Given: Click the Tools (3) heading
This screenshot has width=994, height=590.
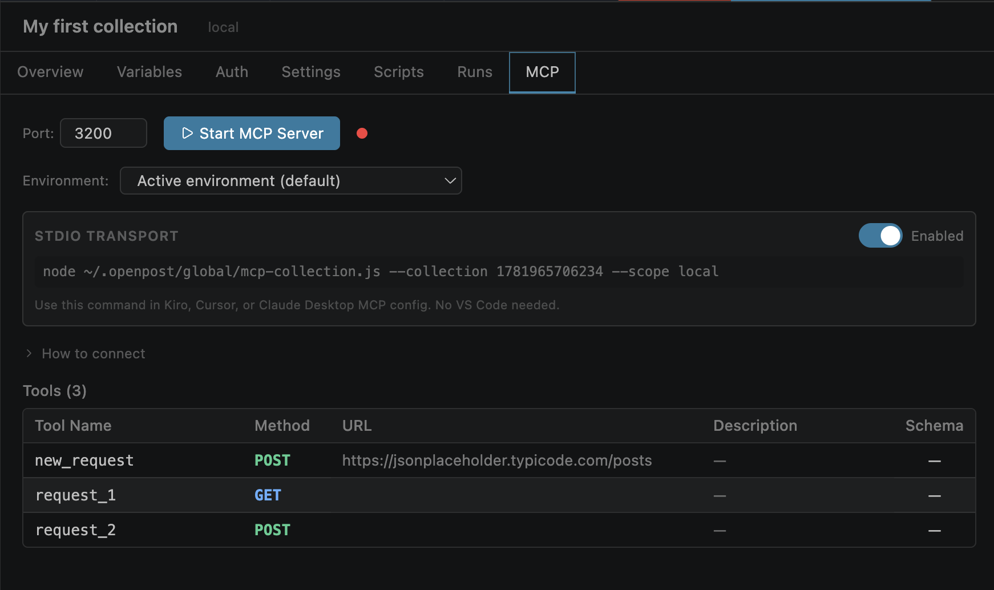Looking at the screenshot, I should 55,391.
